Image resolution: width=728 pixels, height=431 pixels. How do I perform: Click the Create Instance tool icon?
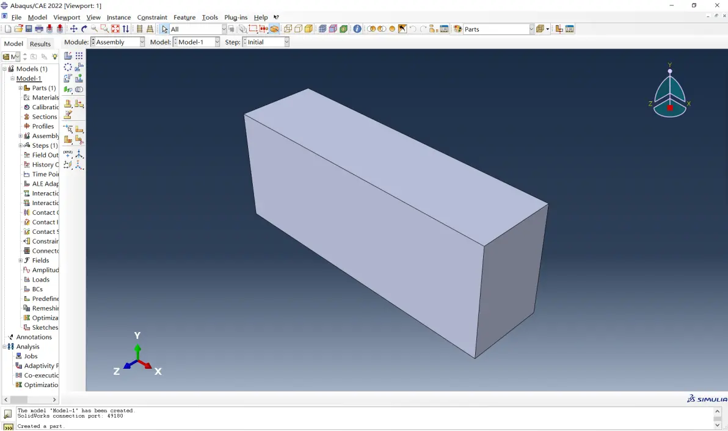(68, 56)
